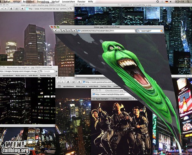Screen dimensions: 192x155
Task: Open the Verlauf menu
Action: (56, 2)
